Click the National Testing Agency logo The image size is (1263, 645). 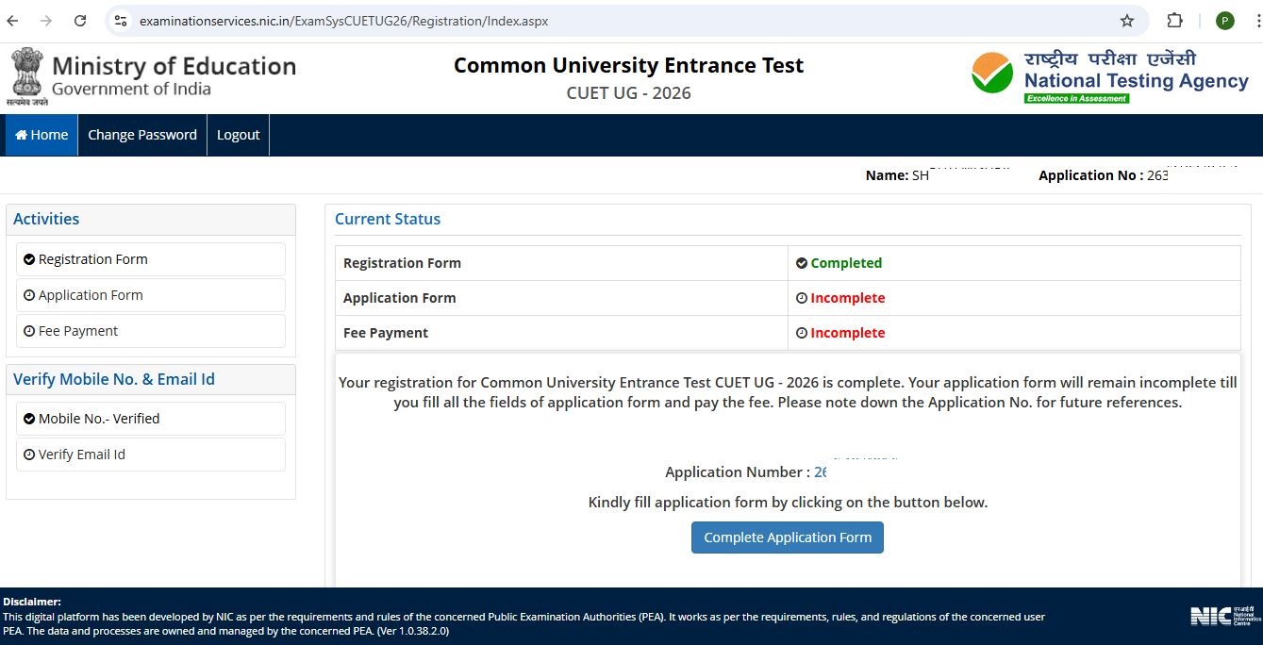pyautogui.click(x=1109, y=74)
